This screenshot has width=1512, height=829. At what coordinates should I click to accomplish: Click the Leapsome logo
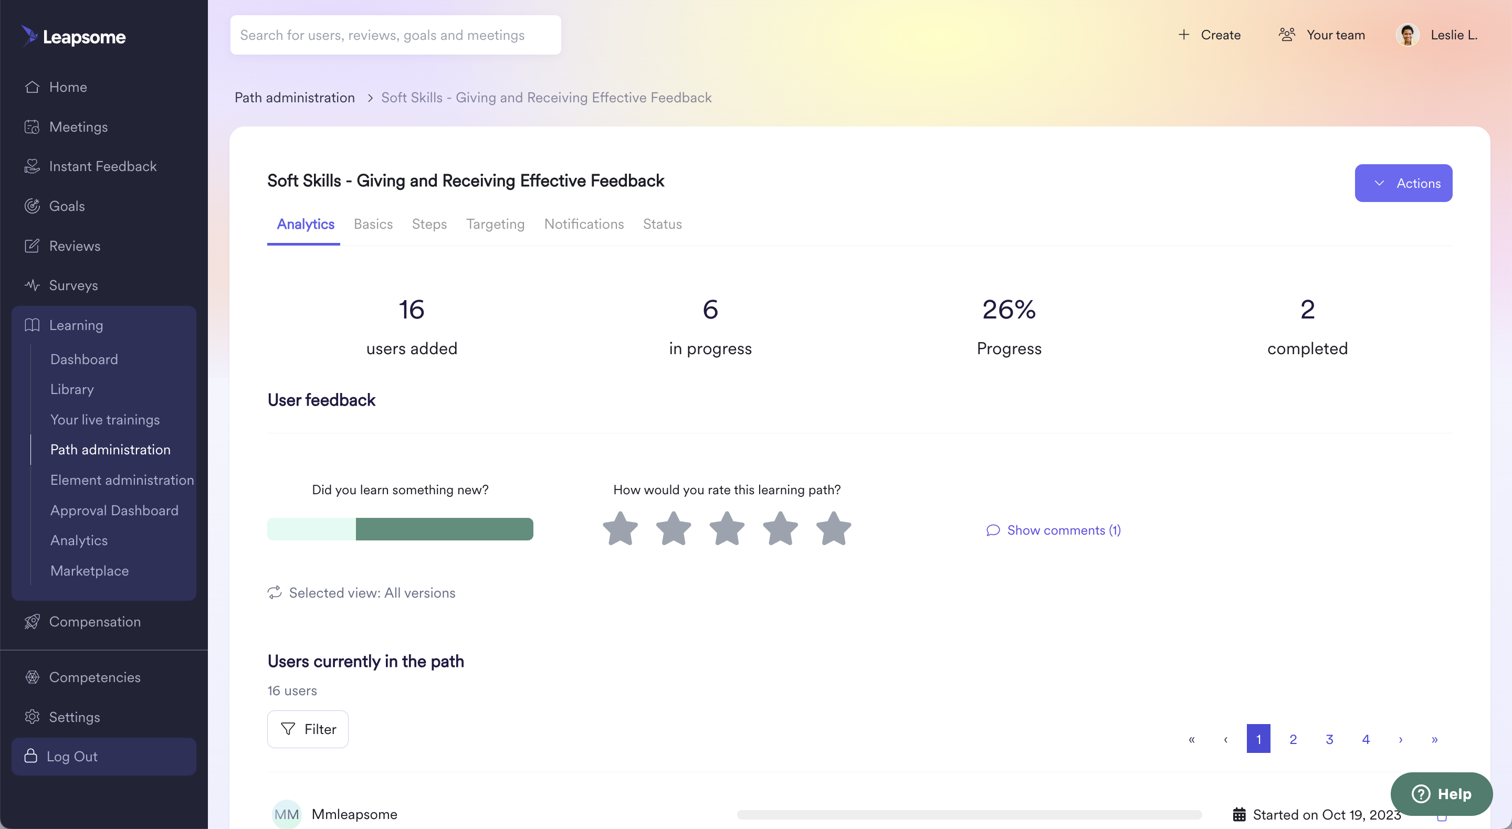click(73, 36)
